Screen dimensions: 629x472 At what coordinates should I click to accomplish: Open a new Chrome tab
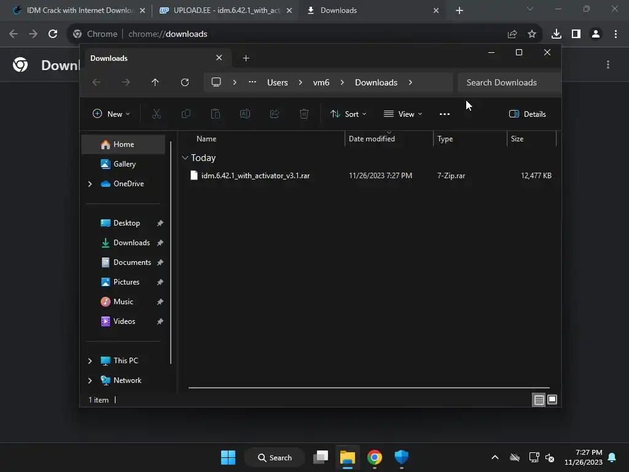(x=459, y=10)
